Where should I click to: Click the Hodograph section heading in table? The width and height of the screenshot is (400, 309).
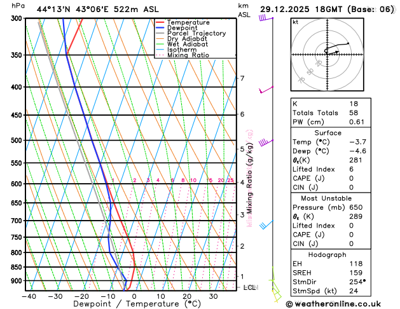328,255
